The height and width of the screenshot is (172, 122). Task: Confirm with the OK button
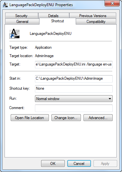coord(53,163)
